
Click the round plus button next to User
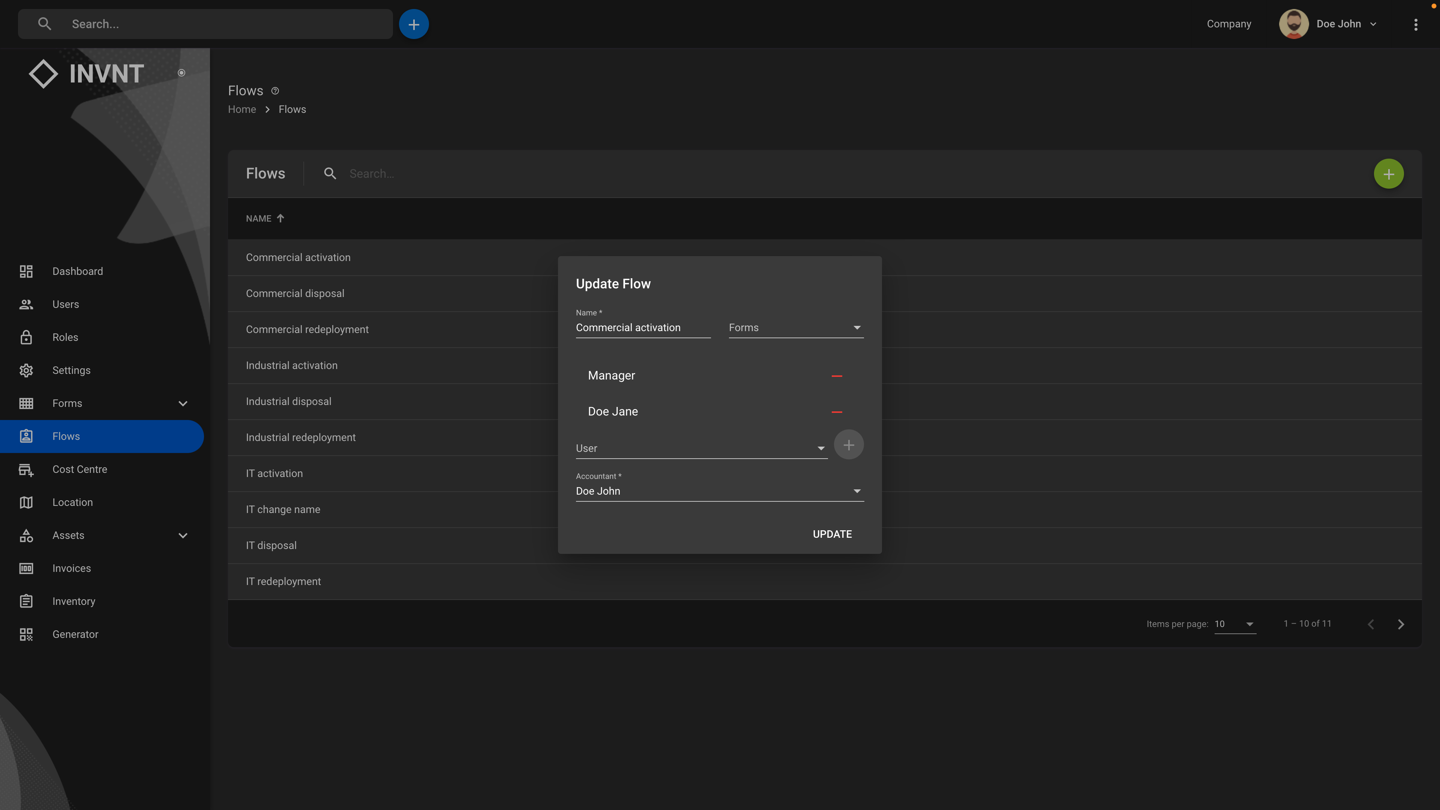tap(848, 445)
